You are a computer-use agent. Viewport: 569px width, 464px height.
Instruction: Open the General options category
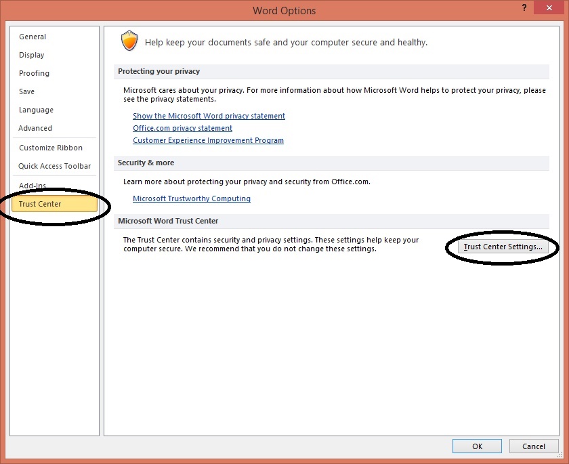pyautogui.click(x=33, y=37)
